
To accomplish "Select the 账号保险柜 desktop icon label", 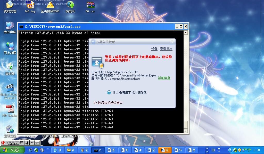I will click(50, 136).
